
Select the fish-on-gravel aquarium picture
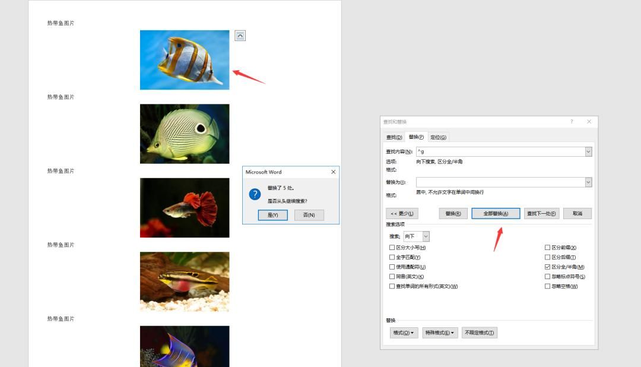185,281
